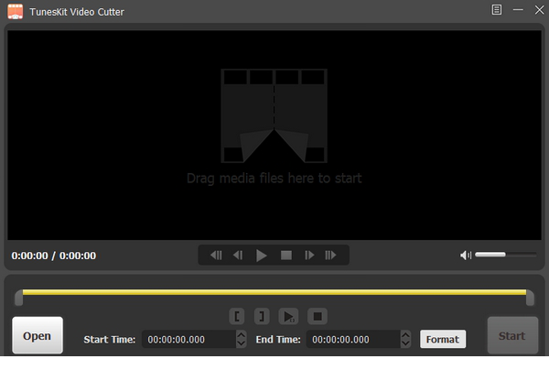The width and height of the screenshot is (549, 370).
Task: Click the TunesKit app logo
Action: click(15, 12)
